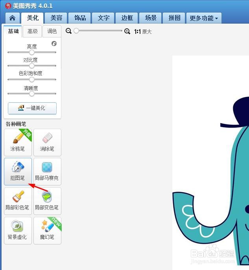Select the 背景虚化 blur tool
This screenshot has width=249, height=270.
(18, 231)
